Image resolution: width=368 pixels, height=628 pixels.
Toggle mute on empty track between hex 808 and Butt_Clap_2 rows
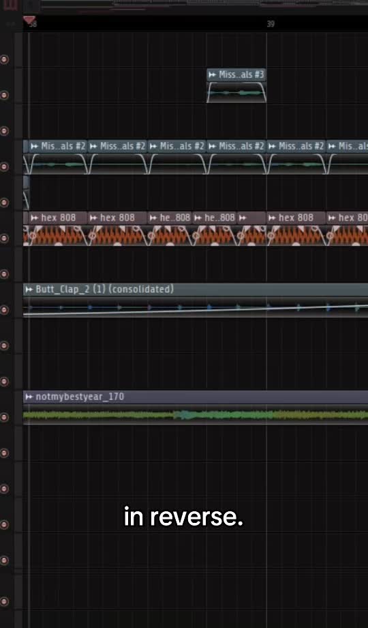(x=4, y=274)
